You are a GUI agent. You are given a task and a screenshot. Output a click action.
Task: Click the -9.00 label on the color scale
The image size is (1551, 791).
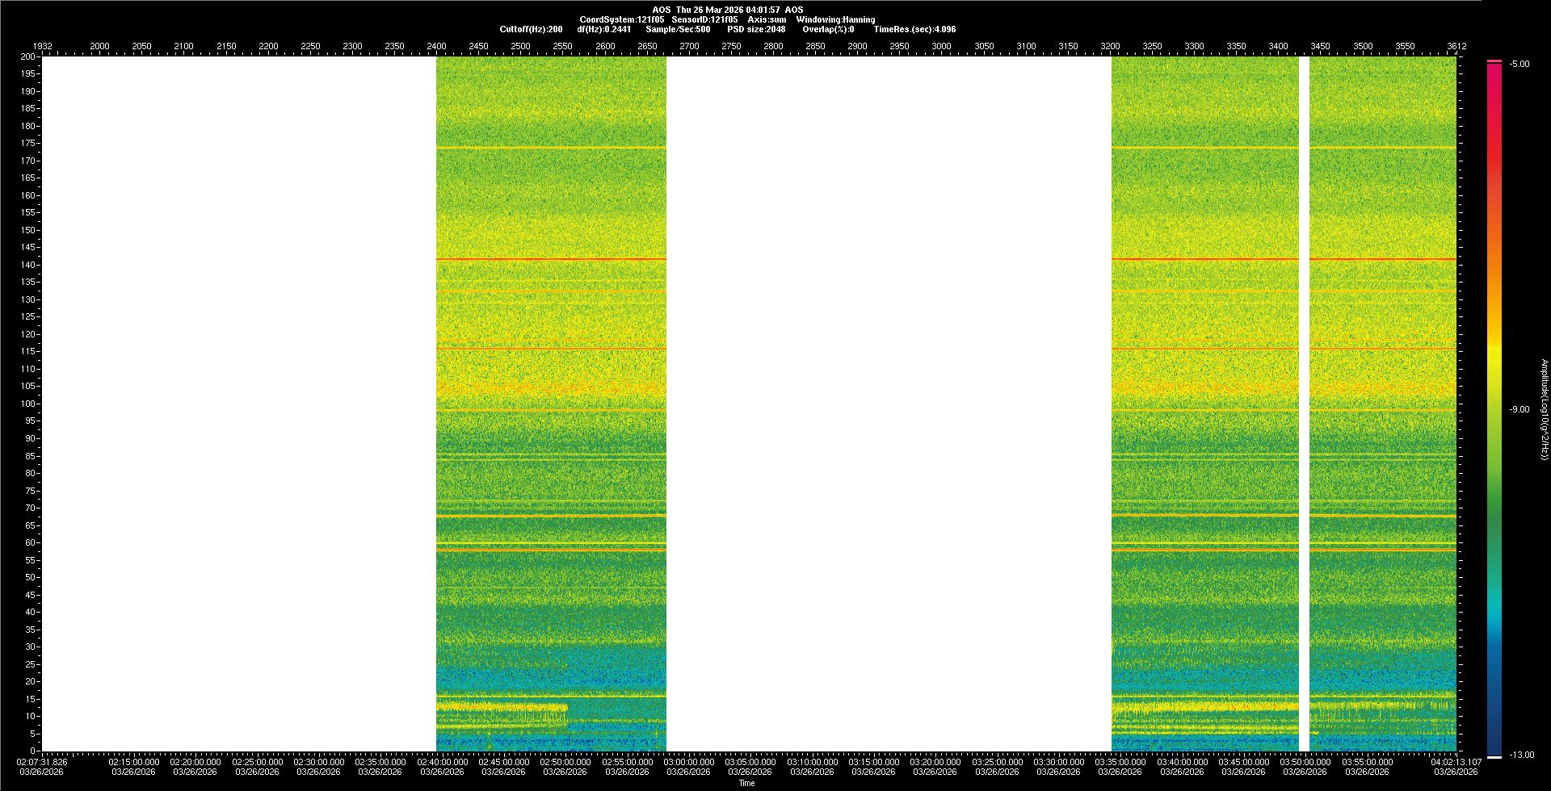pos(1519,410)
